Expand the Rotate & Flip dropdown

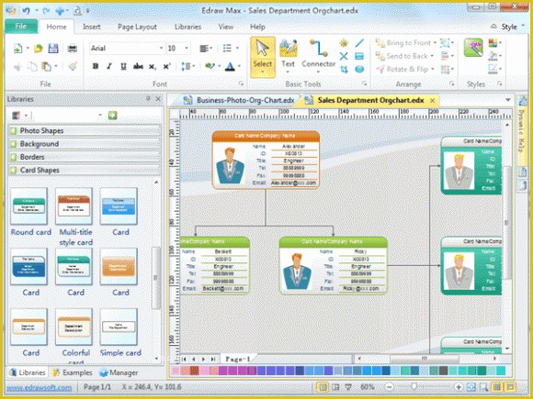coord(433,69)
